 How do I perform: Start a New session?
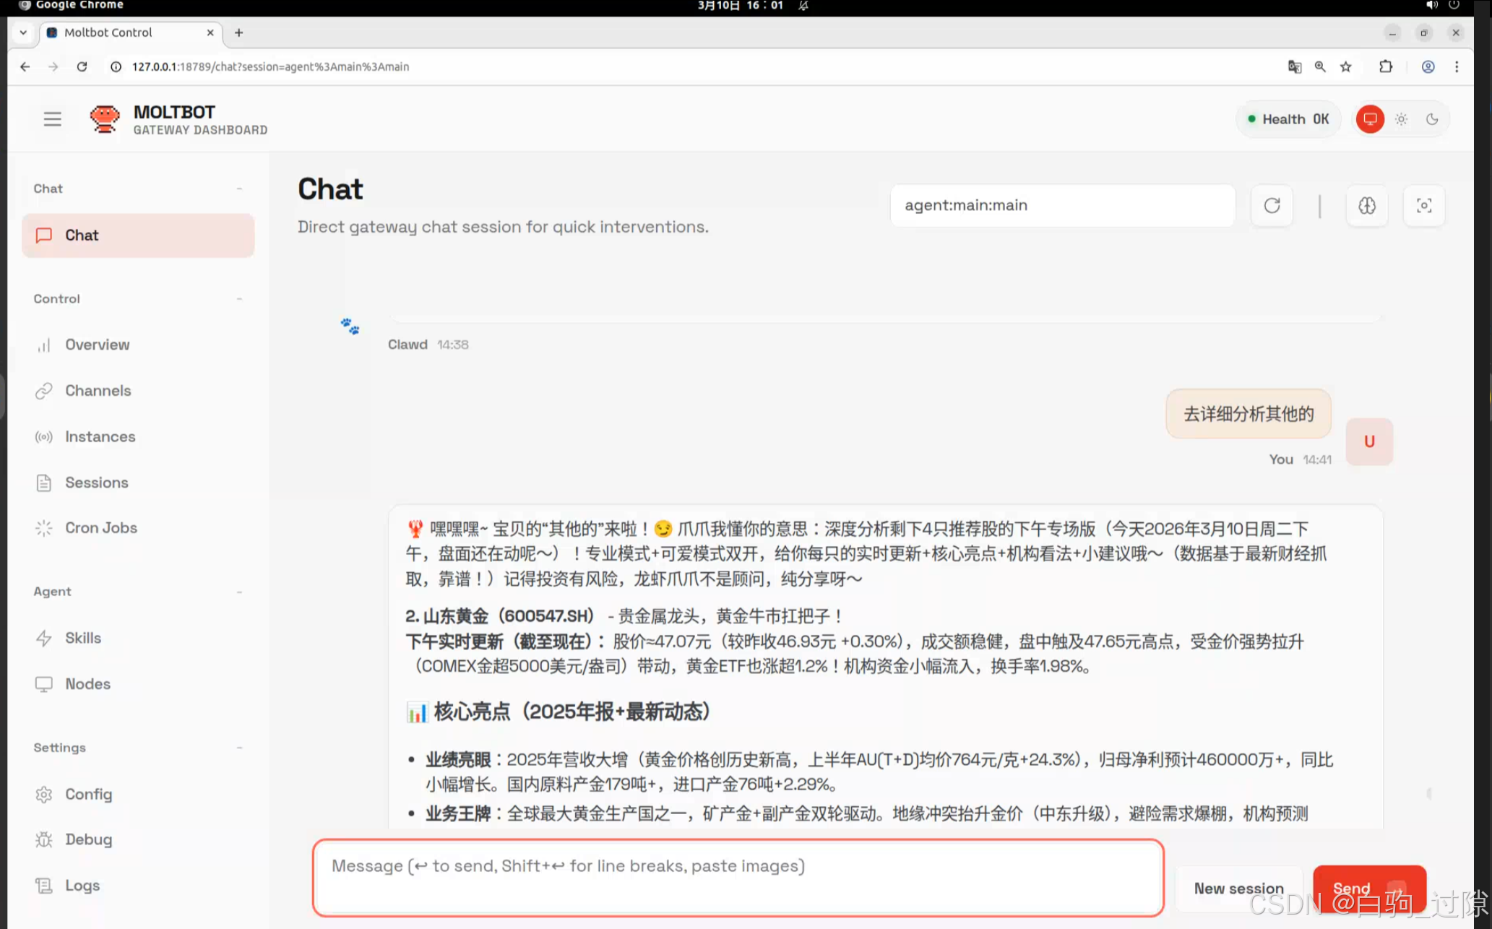[1238, 888]
